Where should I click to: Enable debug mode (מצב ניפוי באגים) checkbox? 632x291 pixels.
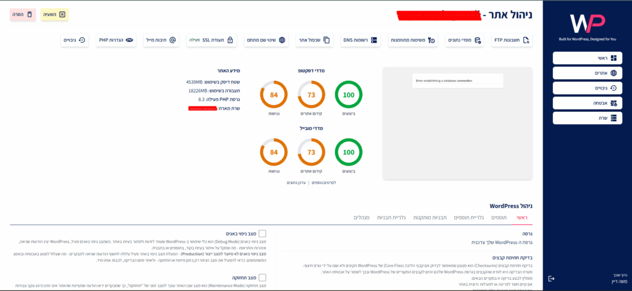coord(262,234)
